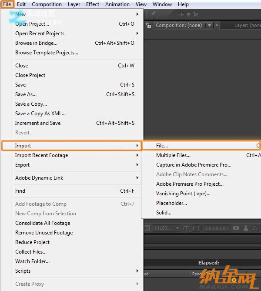Close the Composition panel tab
Screen dimensions: 261x291
[217, 25]
